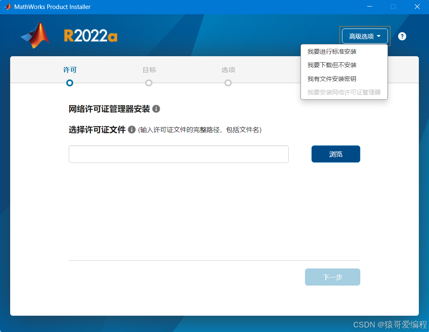Close the MathWorks Product Installer window
429x332 pixels.
click(417, 7)
